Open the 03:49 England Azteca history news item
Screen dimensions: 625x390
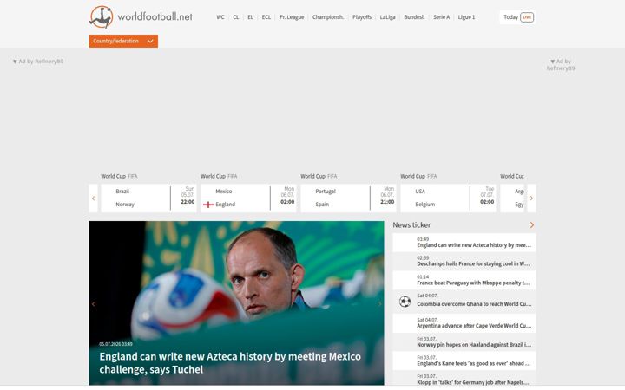pyautogui.click(x=464, y=243)
